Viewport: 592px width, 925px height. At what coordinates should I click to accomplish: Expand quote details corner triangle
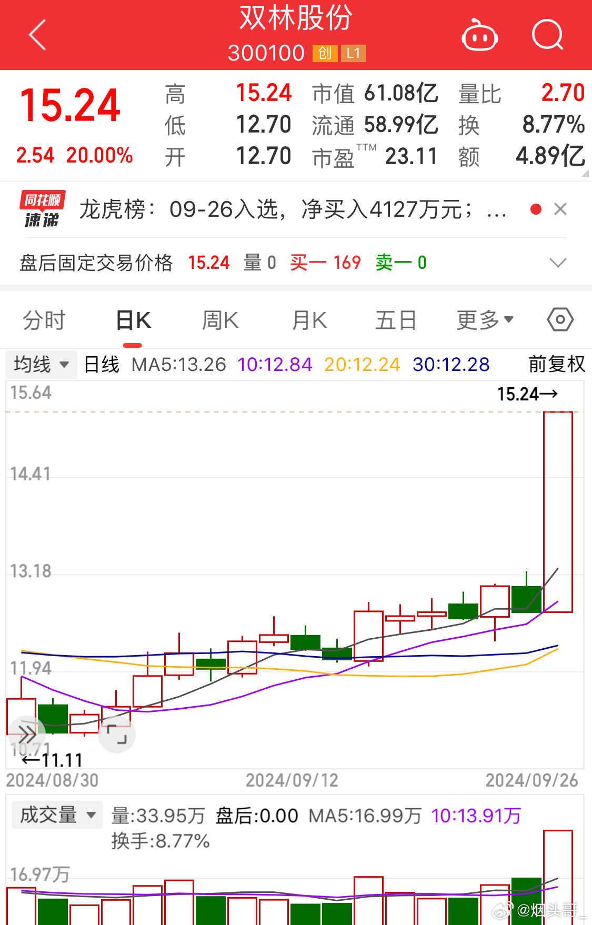pos(585,173)
